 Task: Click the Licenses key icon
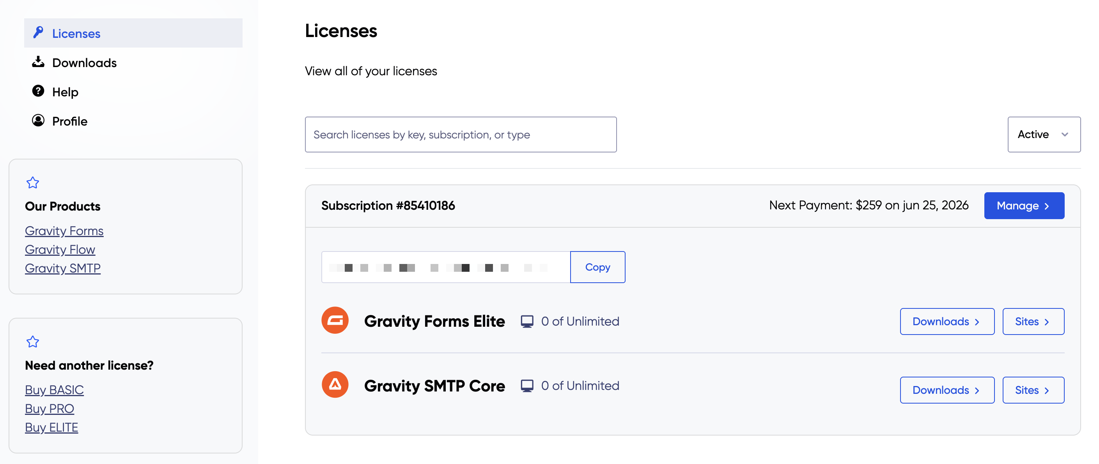coord(38,33)
